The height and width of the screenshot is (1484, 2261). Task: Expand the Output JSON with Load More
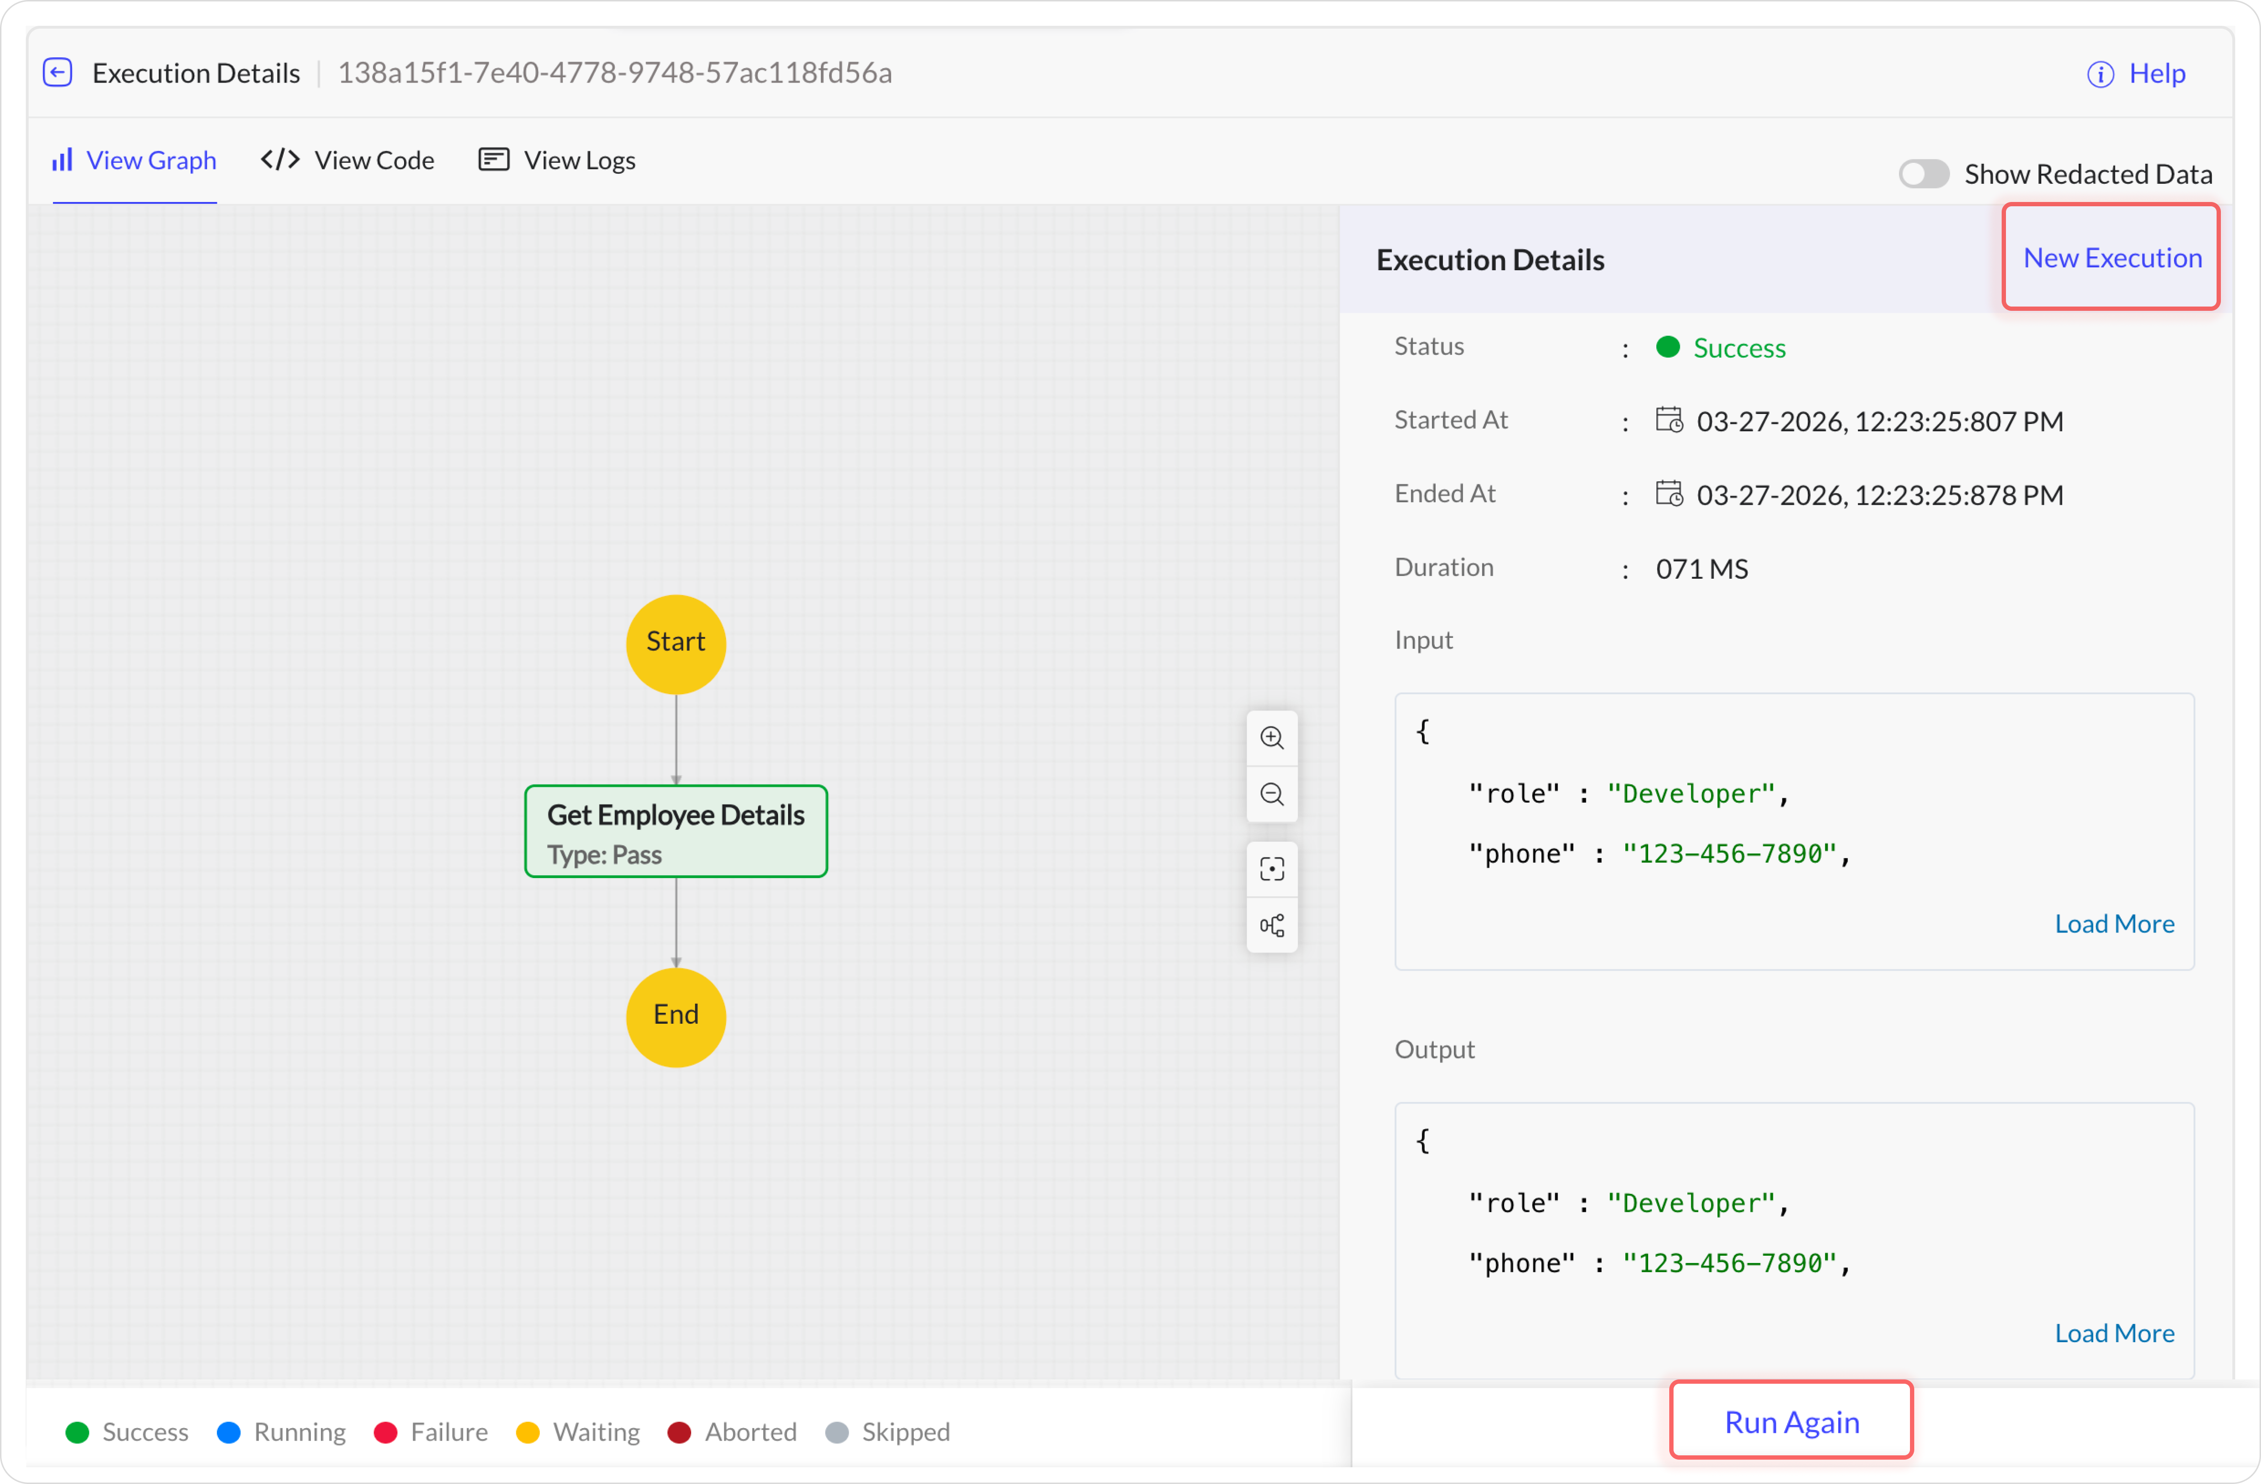pos(2114,1333)
